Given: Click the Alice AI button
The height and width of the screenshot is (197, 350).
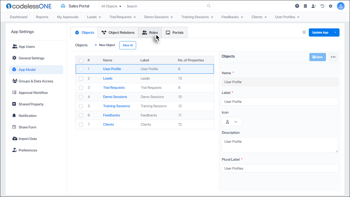Looking at the screenshot, I should 128,45.
